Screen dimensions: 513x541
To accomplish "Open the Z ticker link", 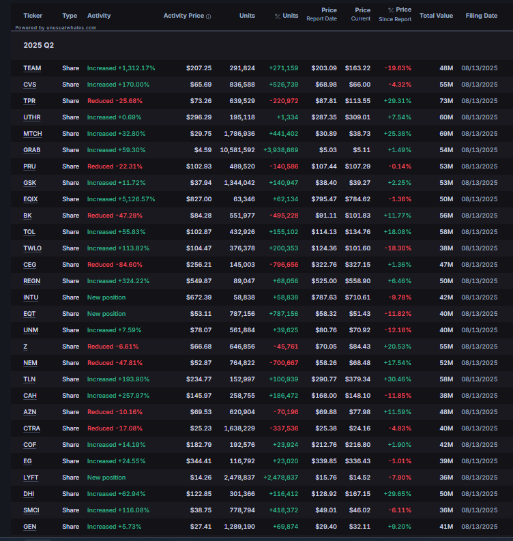I will [x=25, y=347].
